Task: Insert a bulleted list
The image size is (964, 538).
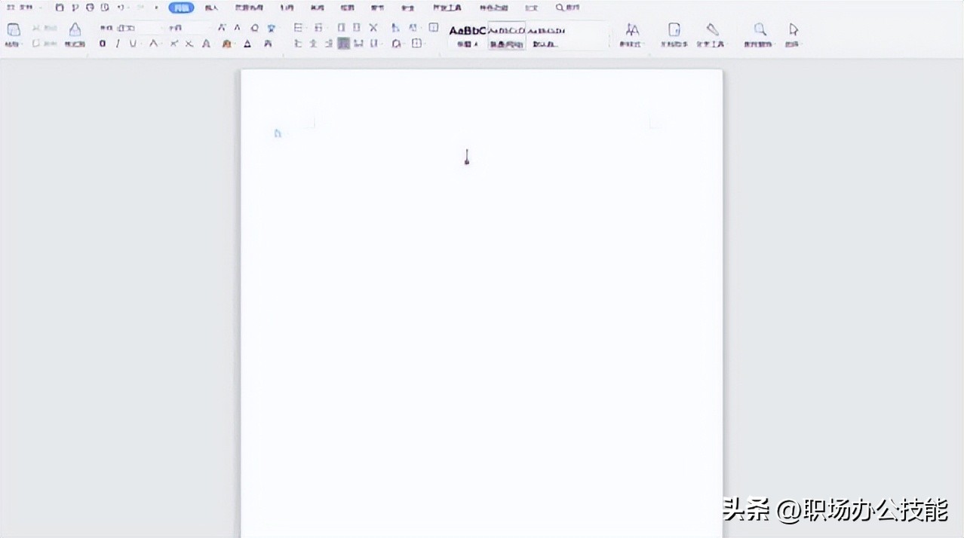Action: click(299, 28)
